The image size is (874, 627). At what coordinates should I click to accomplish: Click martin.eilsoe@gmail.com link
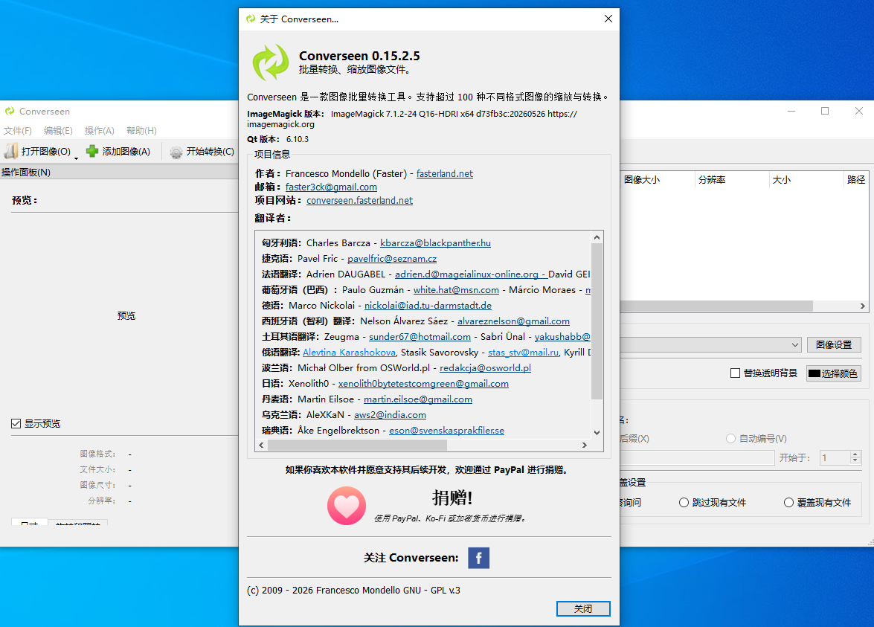(418, 399)
